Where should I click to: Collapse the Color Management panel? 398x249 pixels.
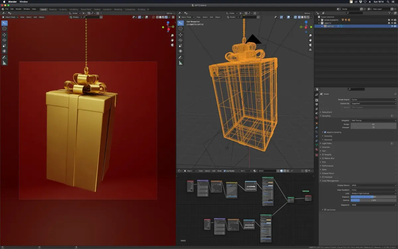tap(330, 181)
